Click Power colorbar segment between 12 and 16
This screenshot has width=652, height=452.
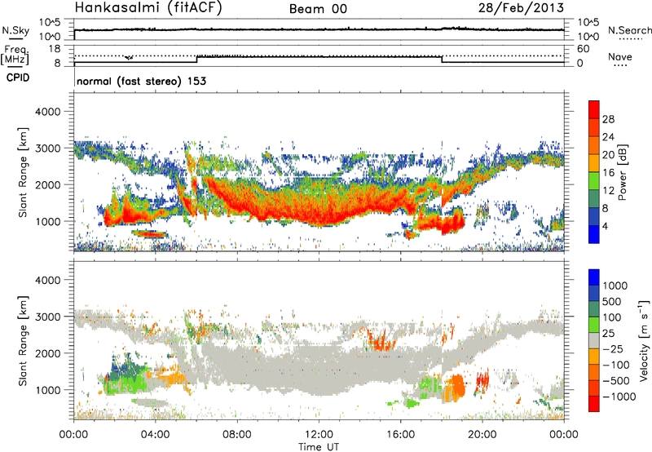coord(594,180)
